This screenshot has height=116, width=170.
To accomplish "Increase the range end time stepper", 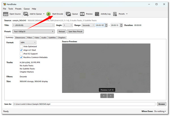I will click(122, 24).
